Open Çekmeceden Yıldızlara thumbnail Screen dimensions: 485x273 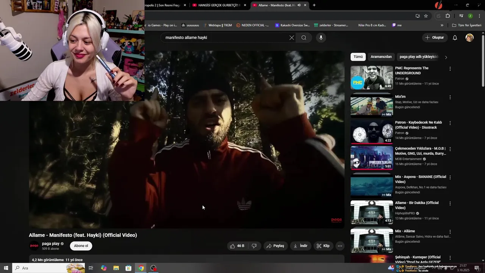(372, 158)
